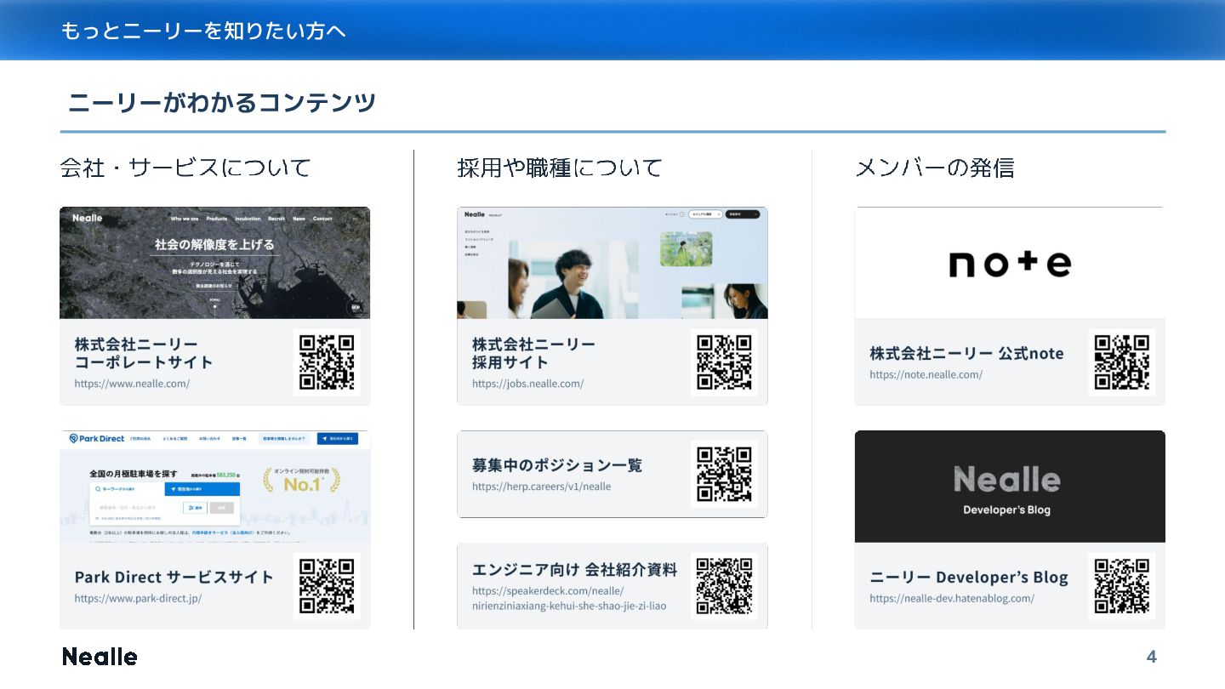
Task: Click the Park Direct サービスサイト title
Action: pyautogui.click(x=174, y=577)
